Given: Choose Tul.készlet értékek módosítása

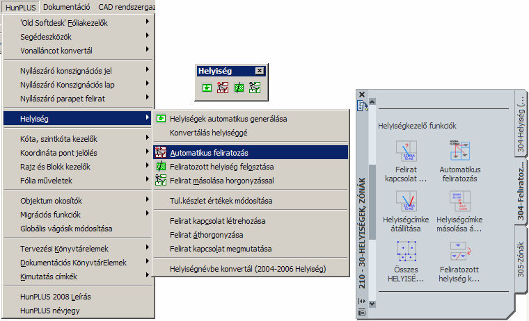Looking at the screenshot, I should point(251,201).
